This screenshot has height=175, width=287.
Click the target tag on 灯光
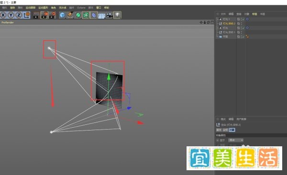[247, 28]
